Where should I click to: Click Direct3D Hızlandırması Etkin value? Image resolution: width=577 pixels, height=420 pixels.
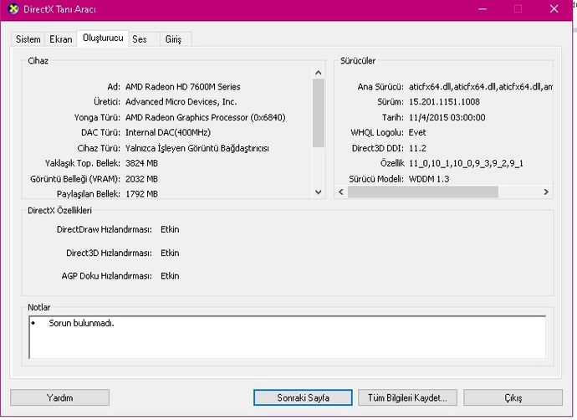170,253
